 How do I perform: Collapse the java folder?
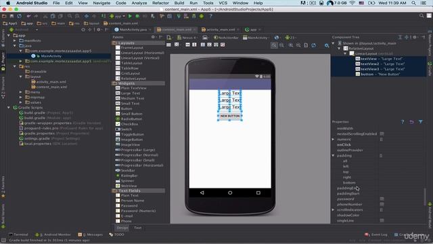(15, 45)
